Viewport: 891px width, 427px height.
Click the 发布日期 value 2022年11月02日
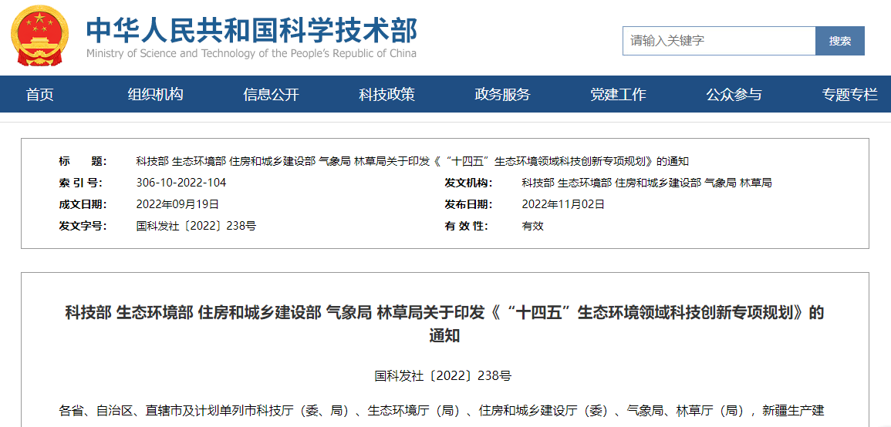[x=563, y=204]
